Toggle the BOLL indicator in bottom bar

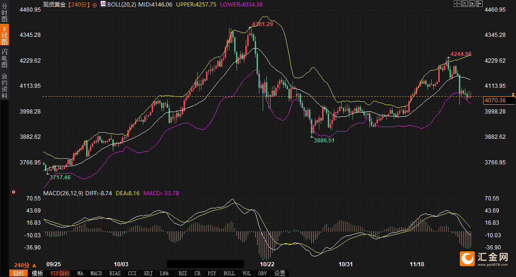tap(229, 273)
